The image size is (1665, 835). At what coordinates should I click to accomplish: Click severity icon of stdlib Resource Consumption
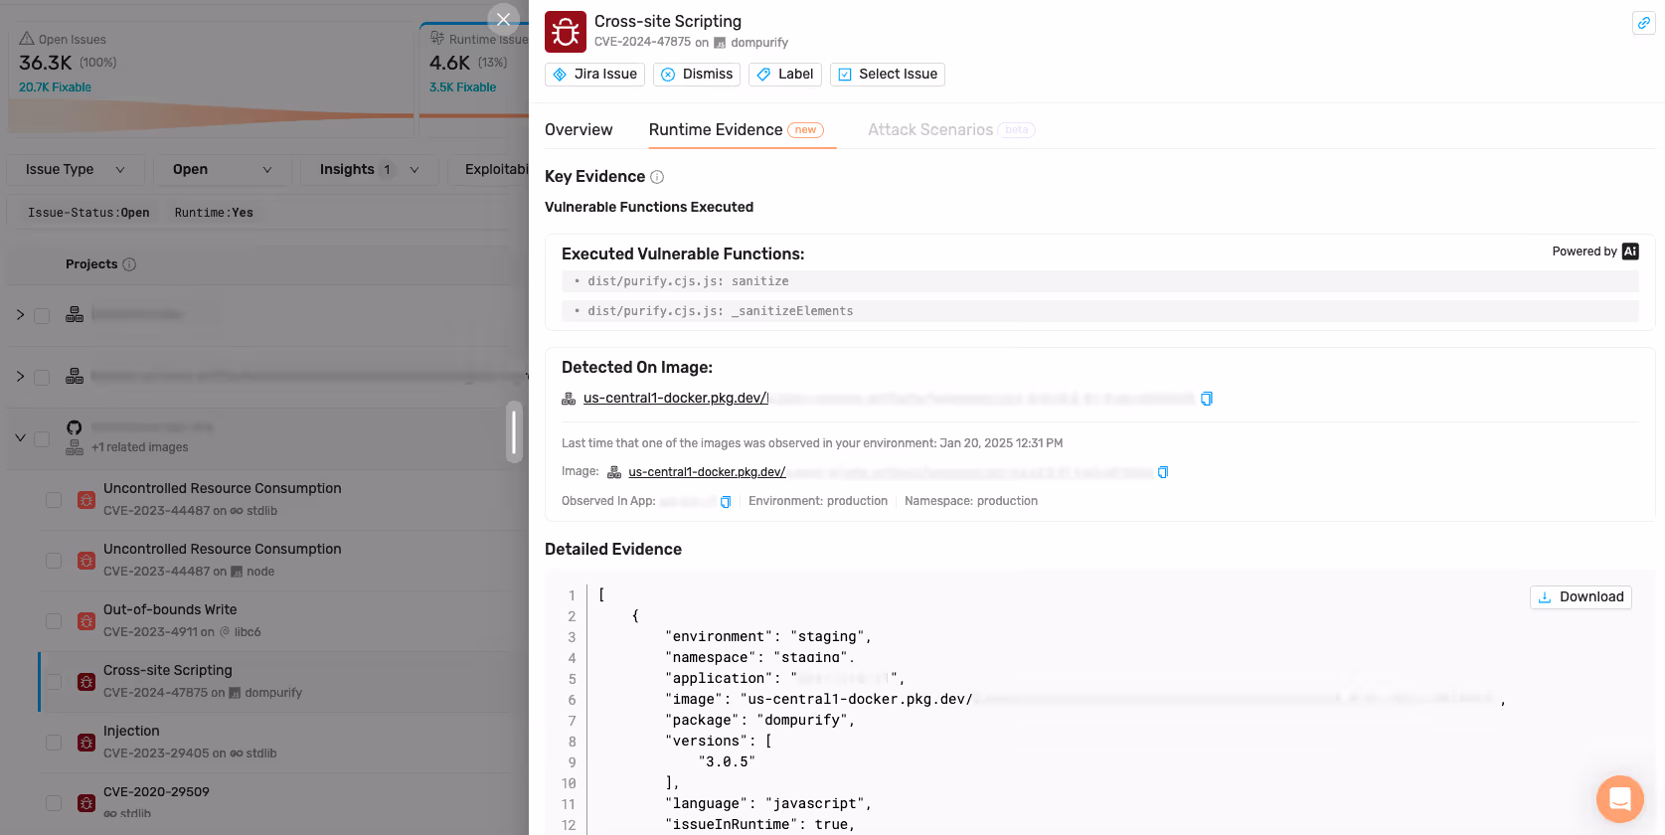[x=86, y=500]
